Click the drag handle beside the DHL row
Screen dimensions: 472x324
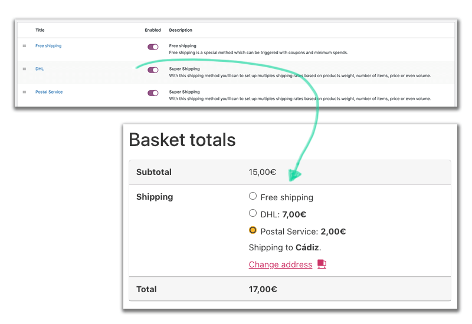click(x=24, y=69)
